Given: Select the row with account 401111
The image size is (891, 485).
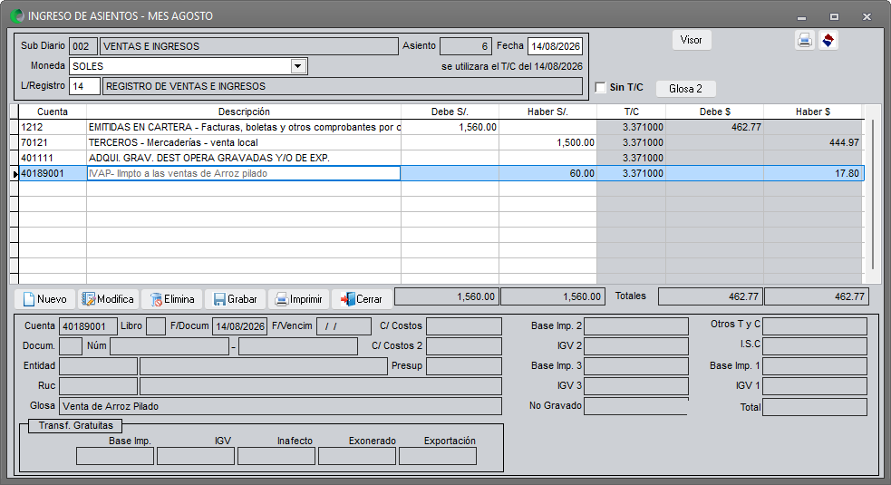Looking at the screenshot, I should [x=441, y=158].
